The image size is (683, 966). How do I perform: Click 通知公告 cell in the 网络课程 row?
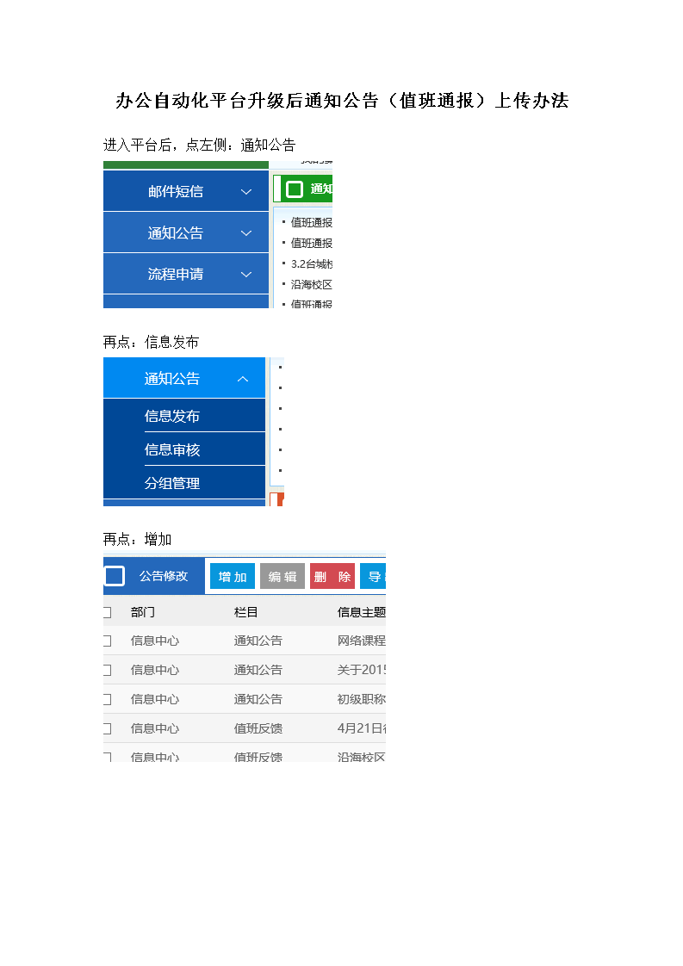coord(258,641)
